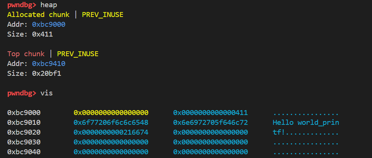This screenshot has width=372, height=158.
Task: Click the 0x0000000000000411 hex value
Action: [211, 112]
